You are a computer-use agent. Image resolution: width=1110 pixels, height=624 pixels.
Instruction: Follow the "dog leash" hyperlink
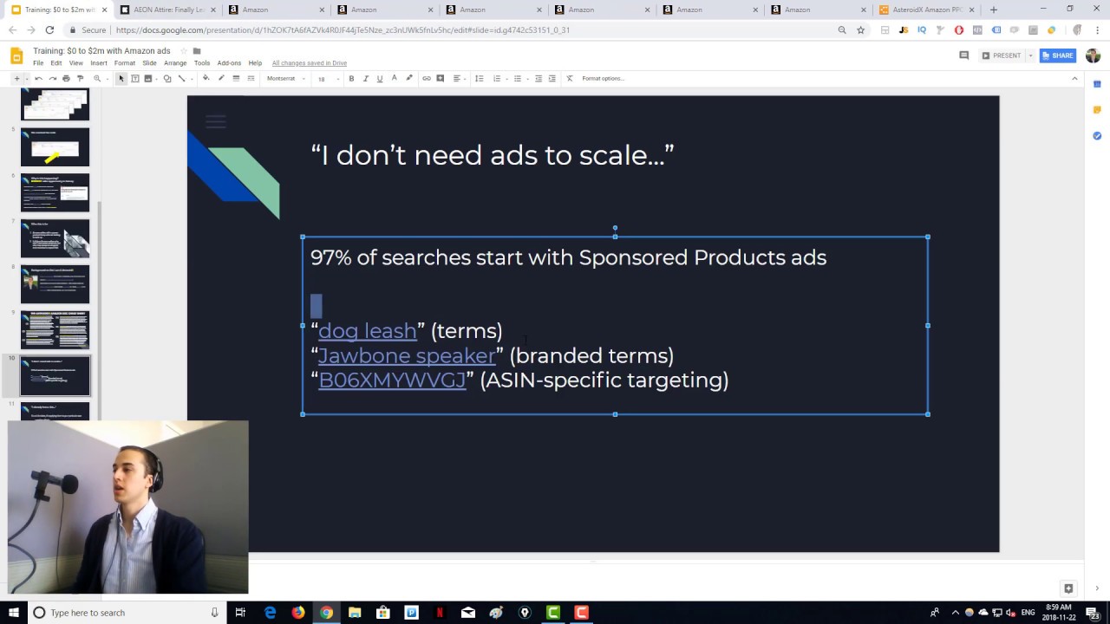(x=368, y=331)
